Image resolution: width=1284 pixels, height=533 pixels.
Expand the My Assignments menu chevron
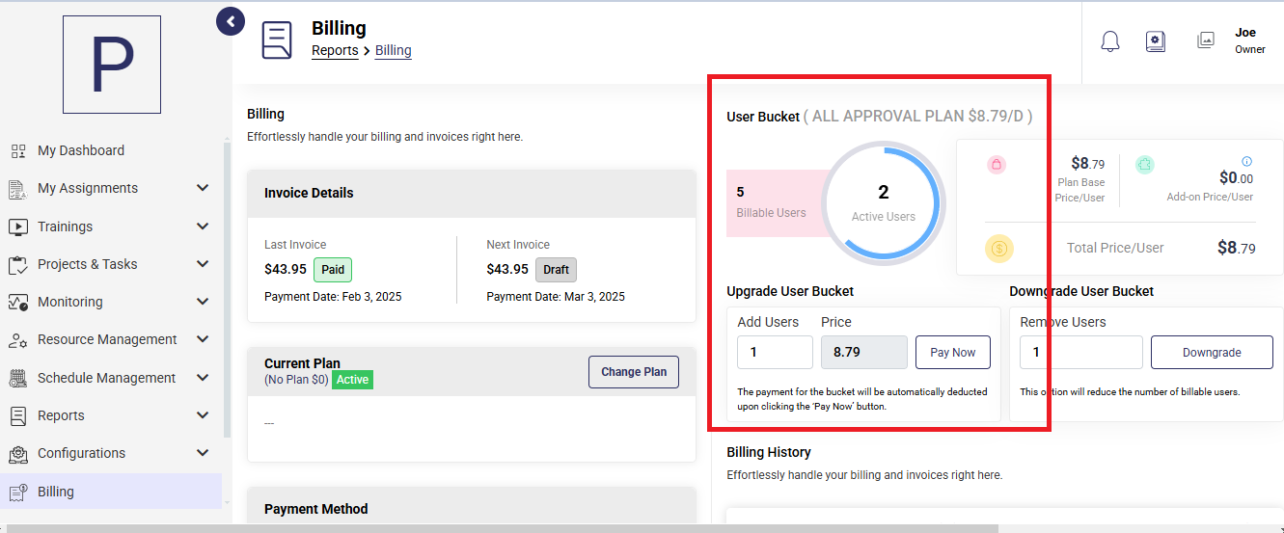pos(203,188)
